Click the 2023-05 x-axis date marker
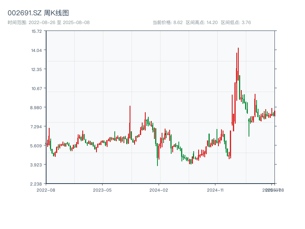Image resolution: width=305 pixels, height=229 pixels. point(102,190)
